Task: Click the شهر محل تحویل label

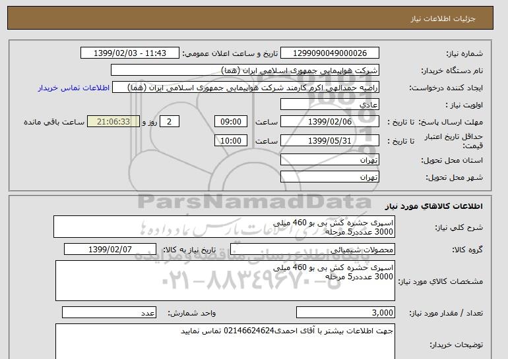Action: [x=454, y=177]
